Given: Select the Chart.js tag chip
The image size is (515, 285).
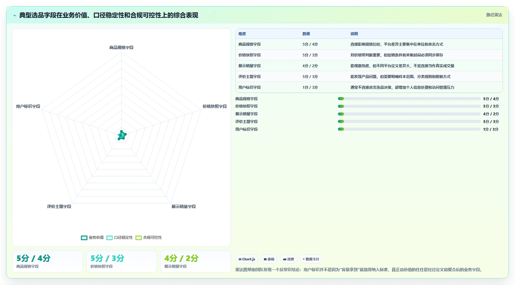Looking at the screenshot, I should [247, 259].
